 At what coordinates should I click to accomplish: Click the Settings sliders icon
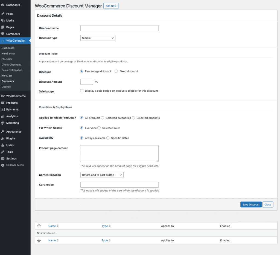(3, 158)
